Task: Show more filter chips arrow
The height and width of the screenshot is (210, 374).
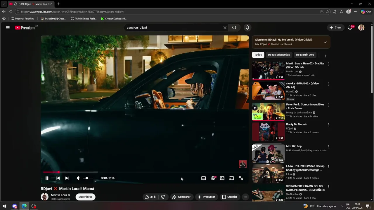Action: coord(325,56)
